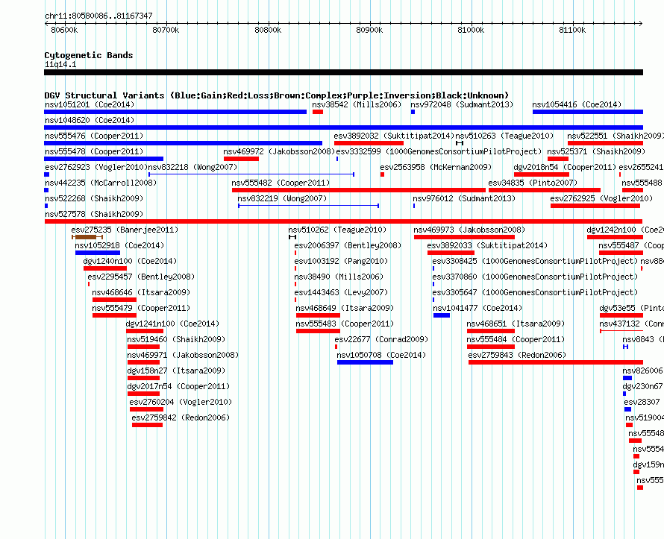The width and height of the screenshot is (664, 539).
Task: Open esv2563958 (McKernan2009) variant
Action: 436,167
